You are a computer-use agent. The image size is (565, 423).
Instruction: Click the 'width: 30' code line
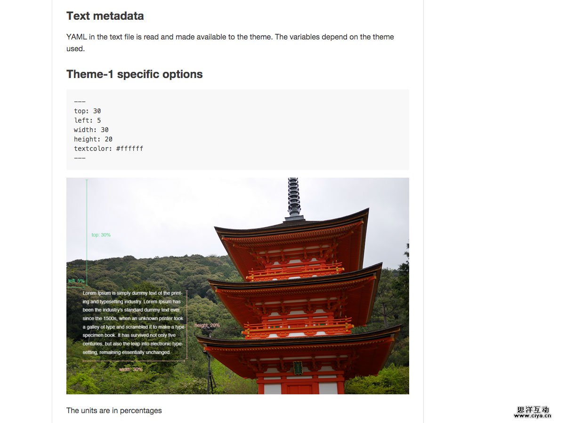click(91, 130)
